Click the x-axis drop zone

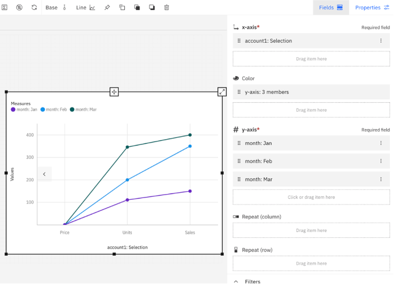coord(311,59)
